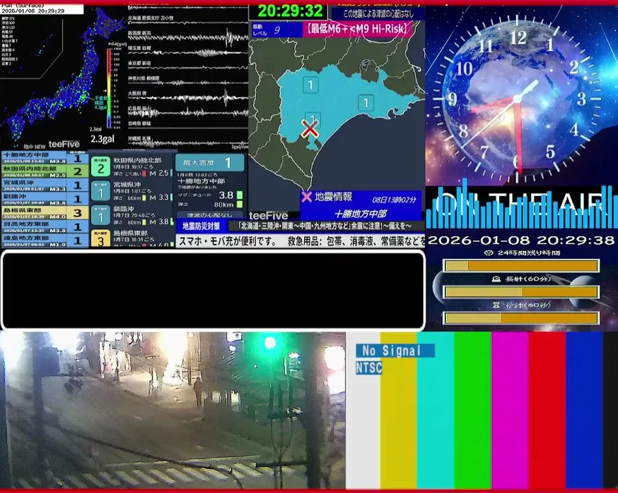Click the intensity 2 badge for 秋田県内陸北部 card
Screen dimensions: 618x493
tap(101, 167)
